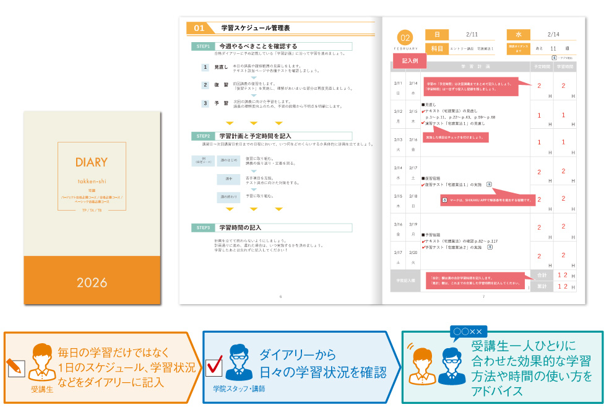
Task: Click the green STEP1 label
Action: [x=203, y=46]
